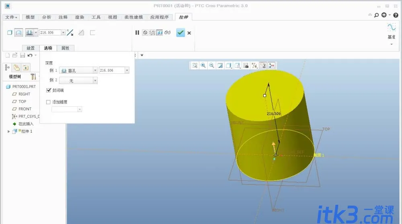The height and width of the screenshot is (224, 402).
Task: Switch to the 工具 ribbon tab
Action: click(x=96, y=17)
